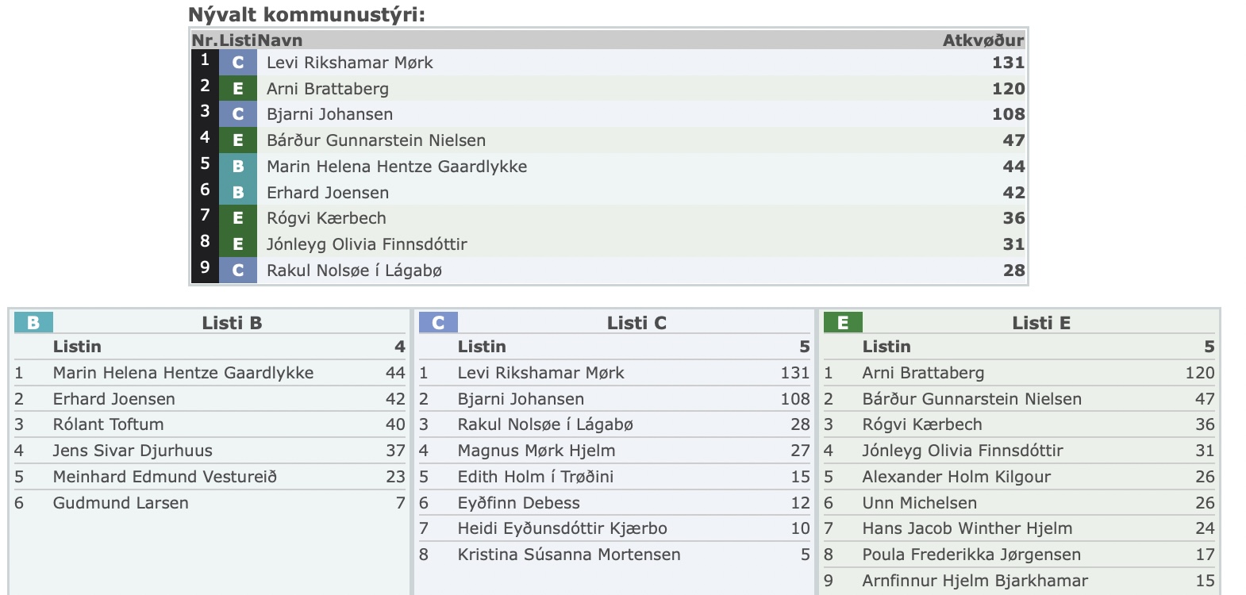Viewport: 1246px width, 595px height.
Task: Click the Listi B heading text
Action: pyautogui.click(x=232, y=323)
